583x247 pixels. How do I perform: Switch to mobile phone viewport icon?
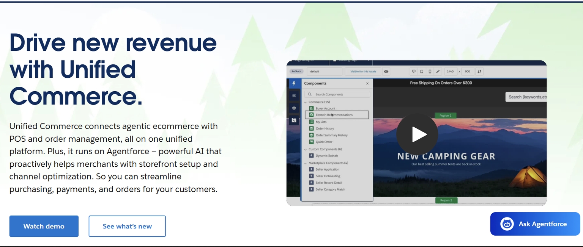click(x=430, y=71)
